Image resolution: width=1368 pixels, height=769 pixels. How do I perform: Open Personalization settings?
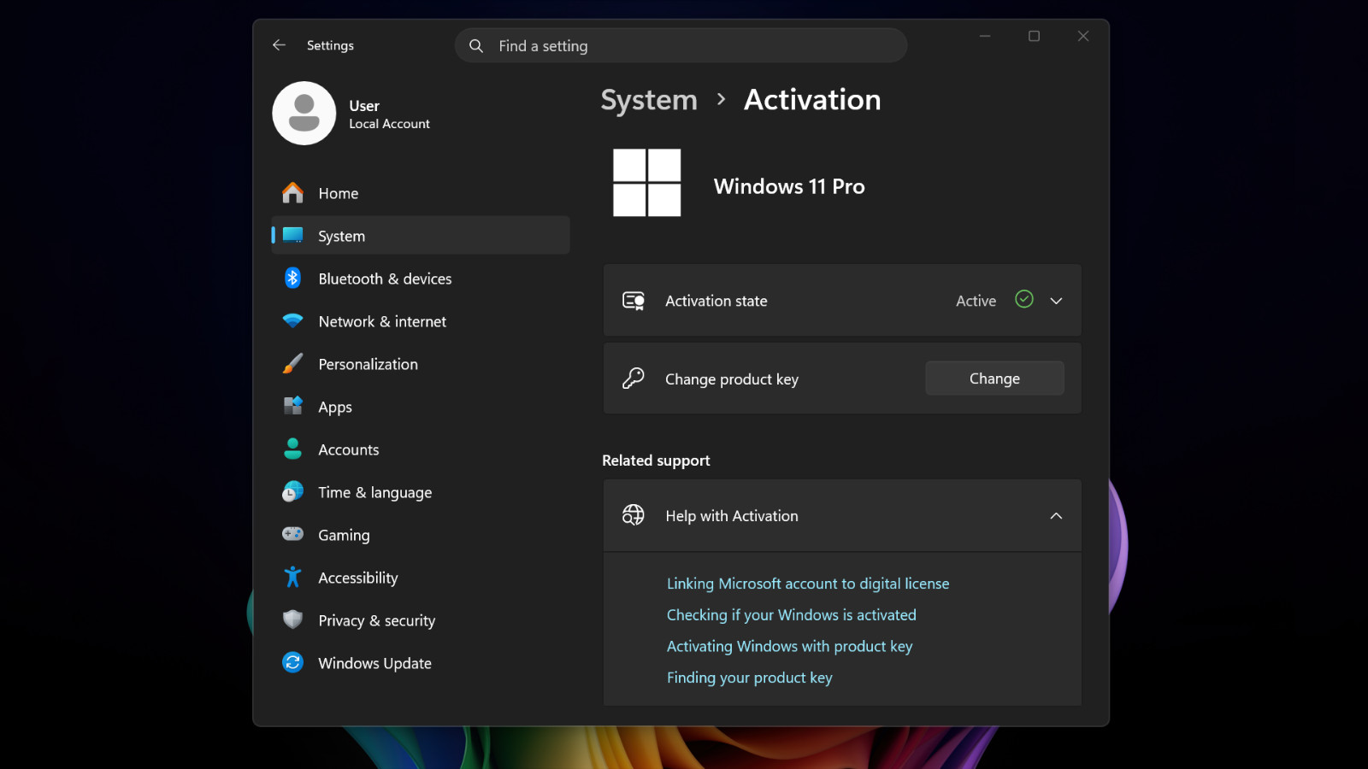click(x=421, y=364)
